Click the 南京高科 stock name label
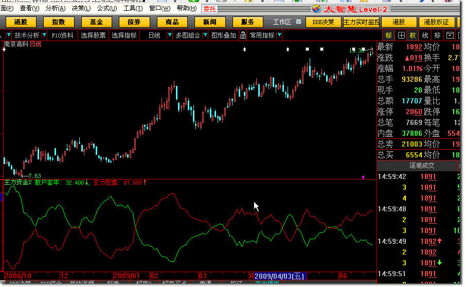This screenshot has width=465, height=287. coord(16,44)
